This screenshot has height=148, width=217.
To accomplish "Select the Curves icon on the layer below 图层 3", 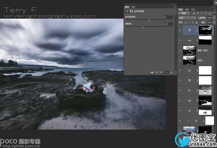I will click(x=189, y=70).
